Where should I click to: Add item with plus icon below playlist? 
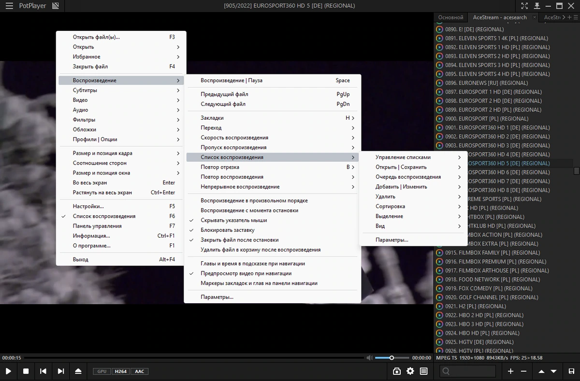click(510, 371)
